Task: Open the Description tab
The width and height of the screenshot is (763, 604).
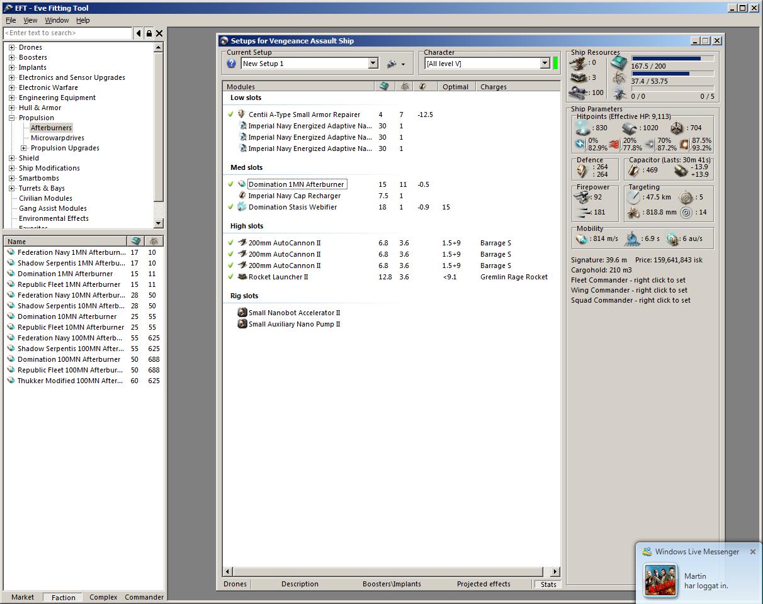Action: pyautogui.click(x=300, y=584)
